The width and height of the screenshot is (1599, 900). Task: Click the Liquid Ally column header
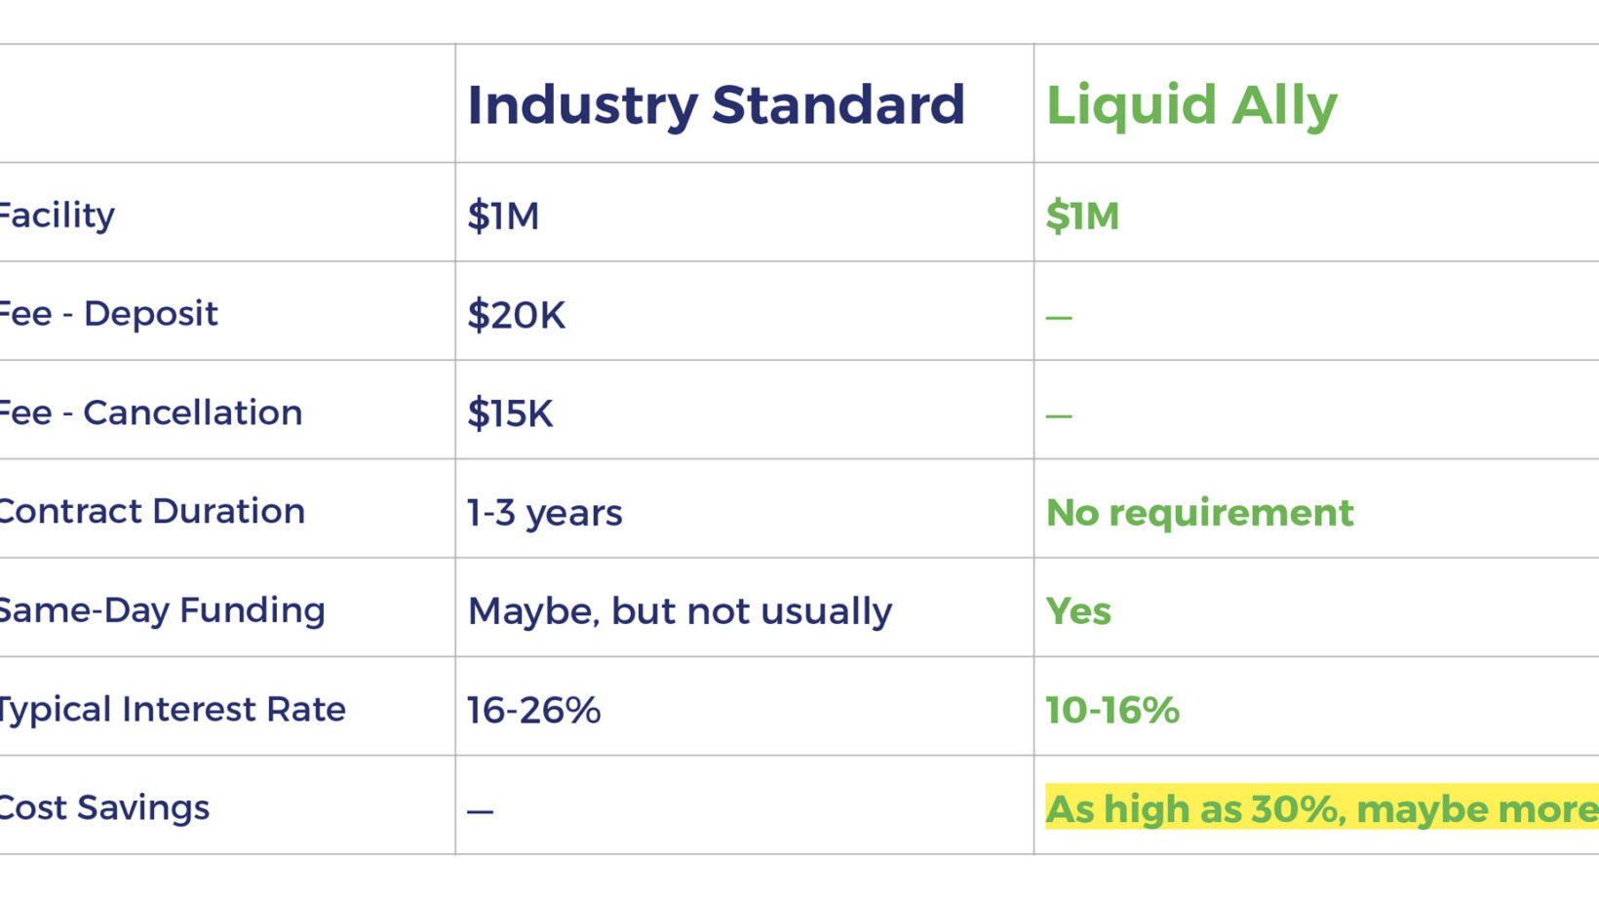1191,105
